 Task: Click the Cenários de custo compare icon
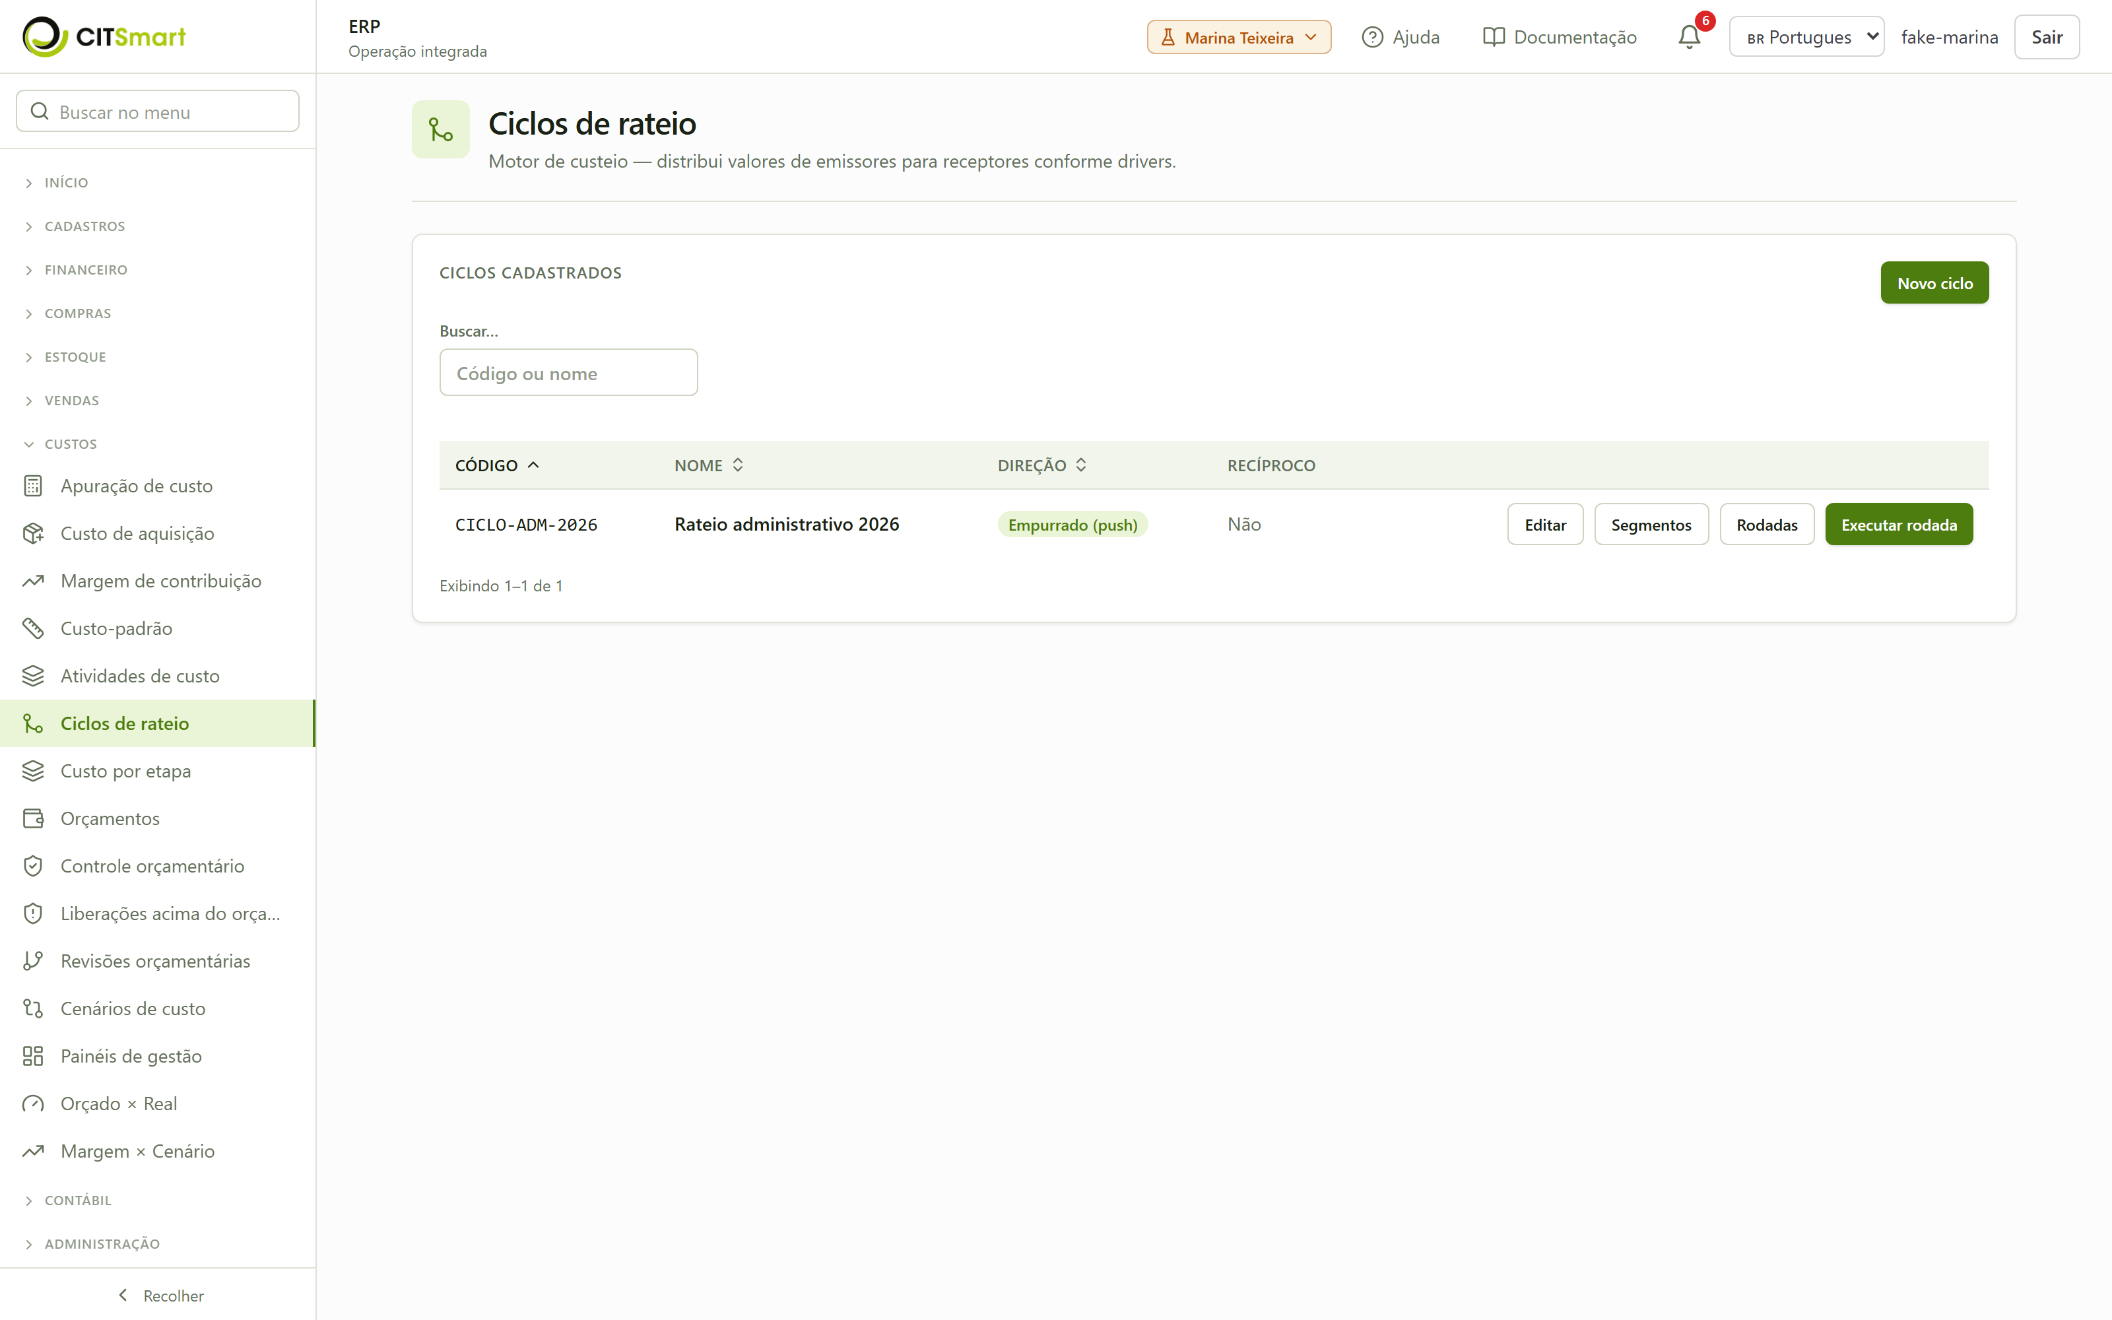click(33, 1009)
